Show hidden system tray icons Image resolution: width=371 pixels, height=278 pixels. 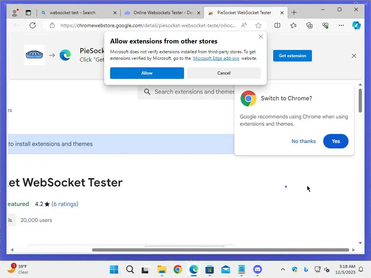click(283, 269)
